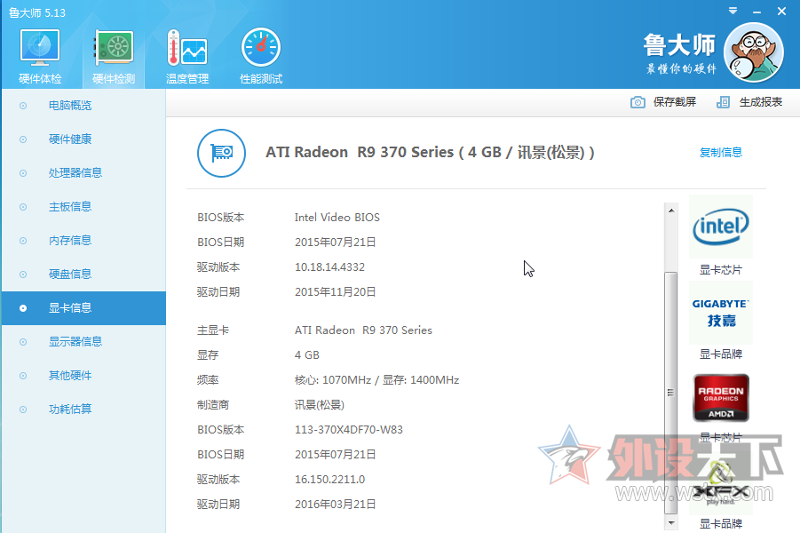
Task: Click BIOS version 113-370X4DF70-W83
Action: coord(348,430)
